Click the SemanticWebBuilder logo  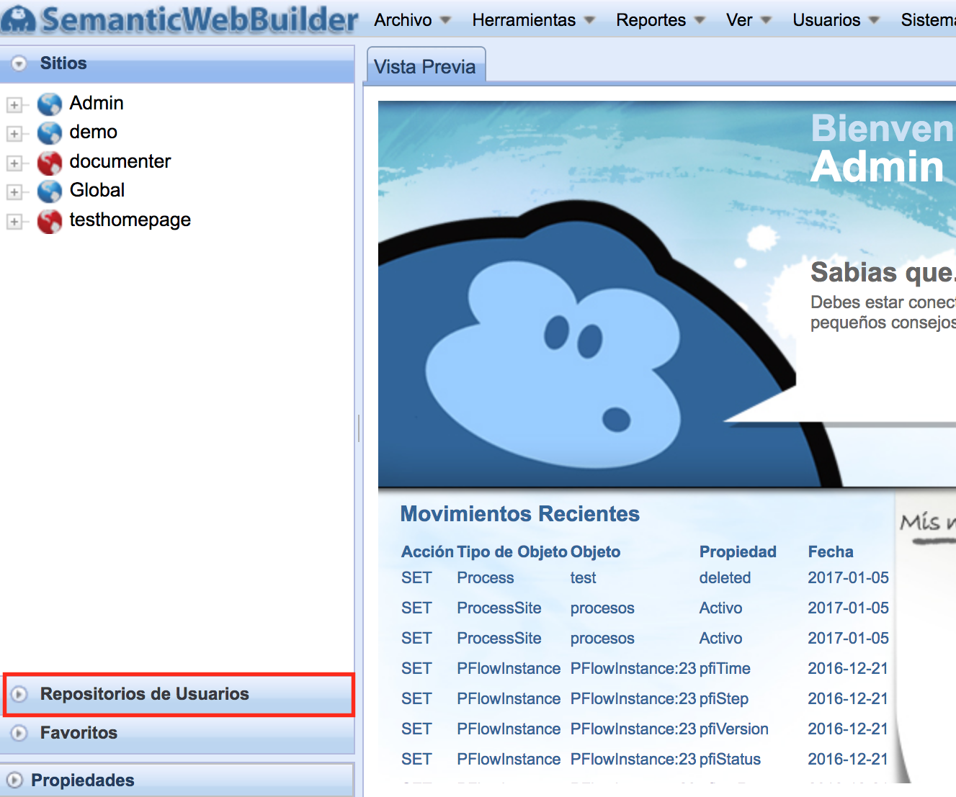[x=179, y=19]
